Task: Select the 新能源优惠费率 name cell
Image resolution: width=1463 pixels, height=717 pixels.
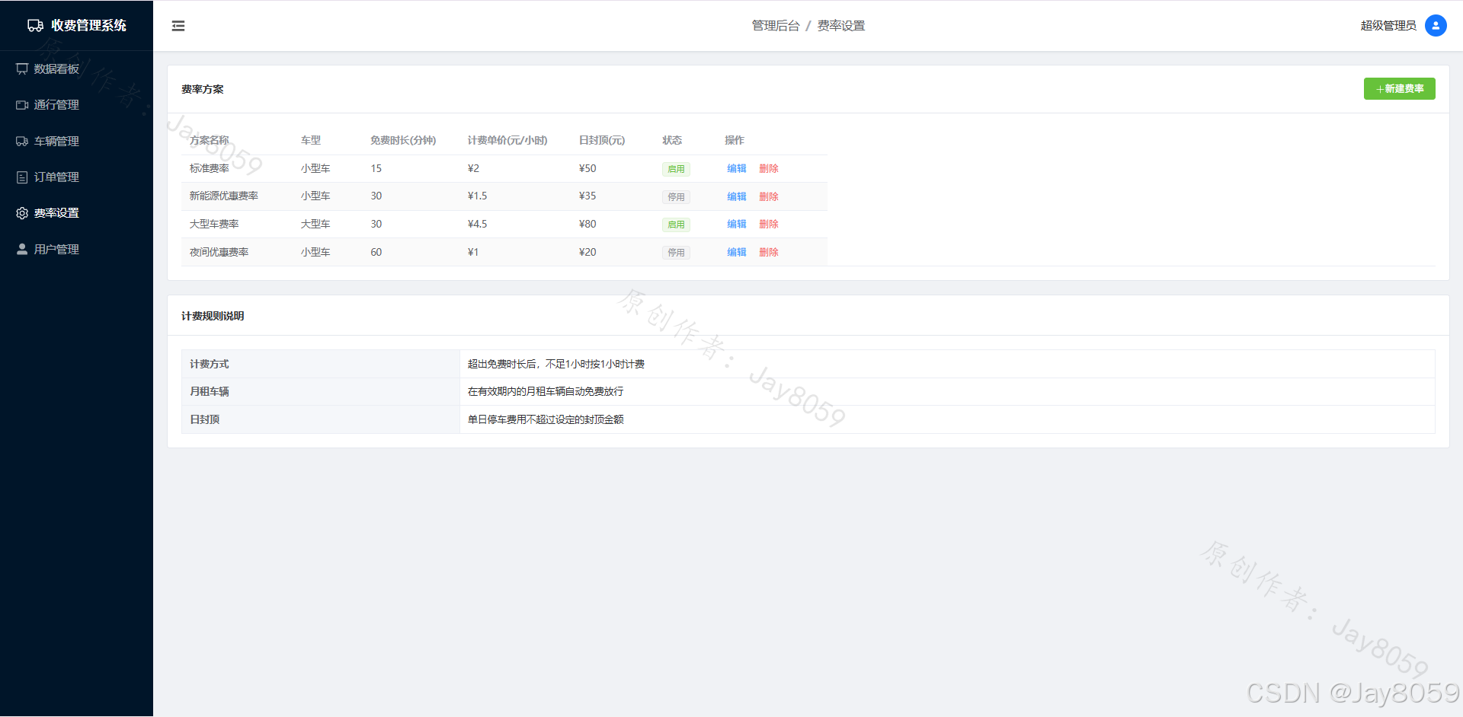Action: pyautogui.click(x=224, y=196)
